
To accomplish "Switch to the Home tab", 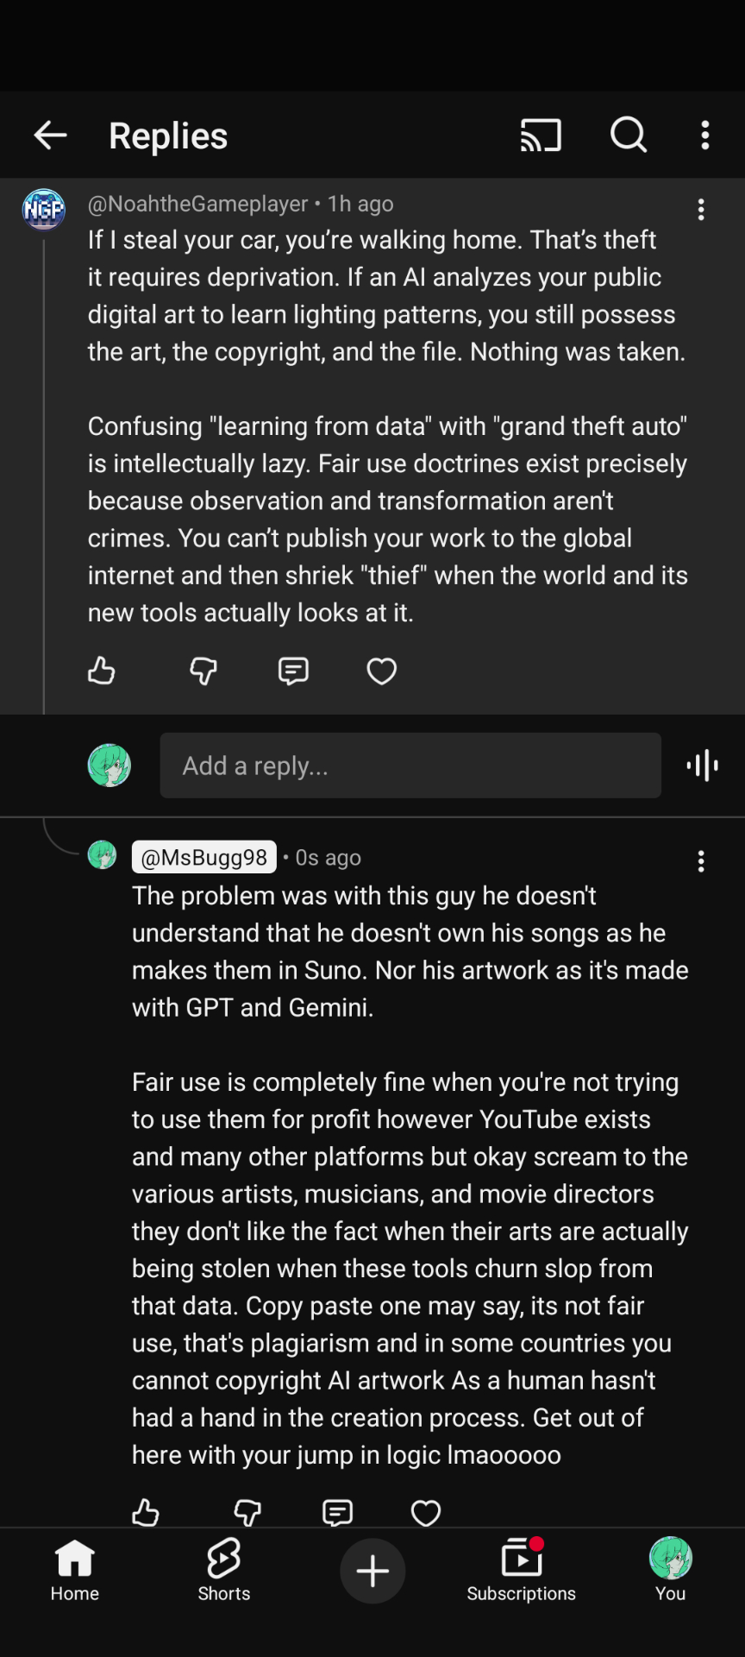I will (x=75, y=1571).
